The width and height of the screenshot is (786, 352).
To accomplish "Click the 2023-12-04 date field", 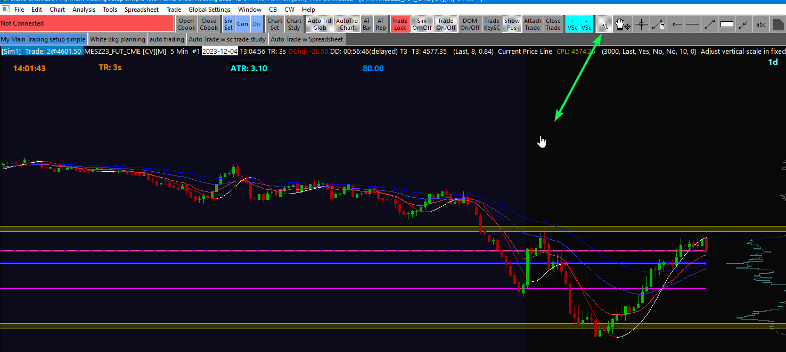I will (220, 52).
